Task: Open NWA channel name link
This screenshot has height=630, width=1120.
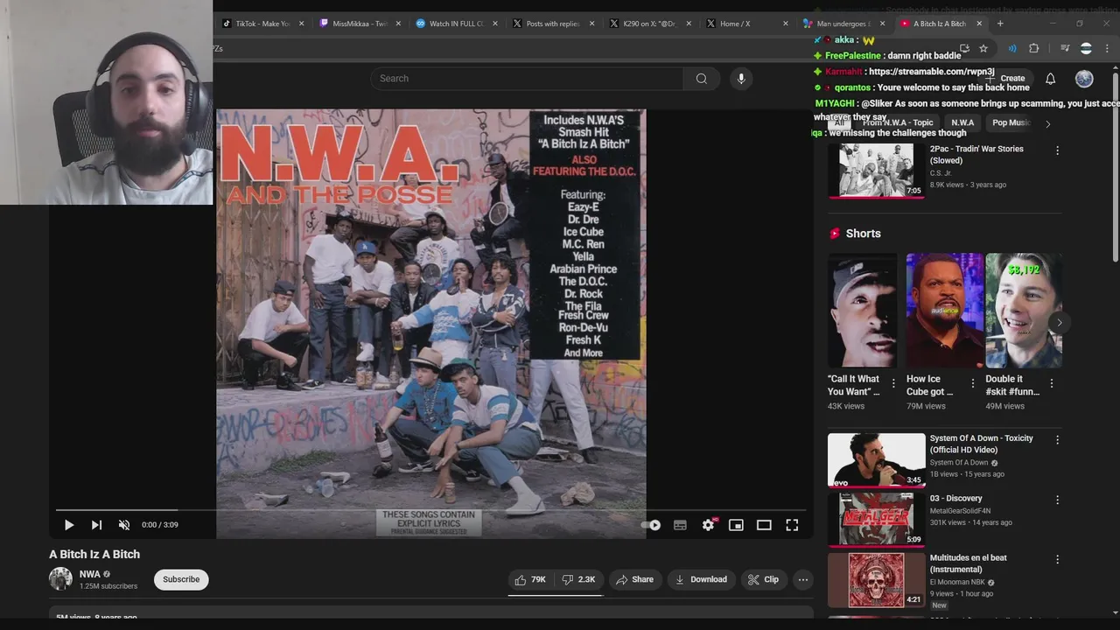Action: pyautogui.click(x=90, y=574)
